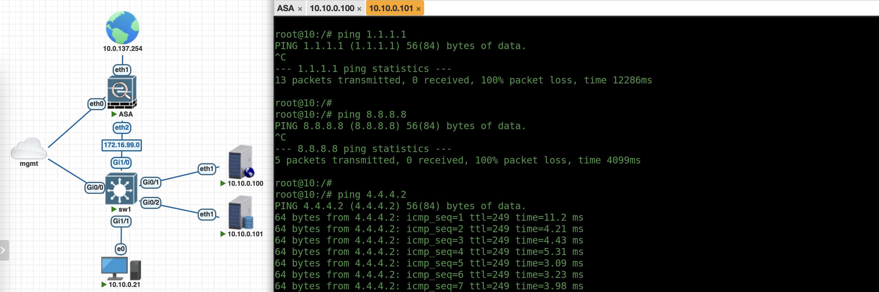The width and height of the screenshot is (879, 292).
Task: Select the eth2 interface label below ASA
Action: click(x=122, y=128)
